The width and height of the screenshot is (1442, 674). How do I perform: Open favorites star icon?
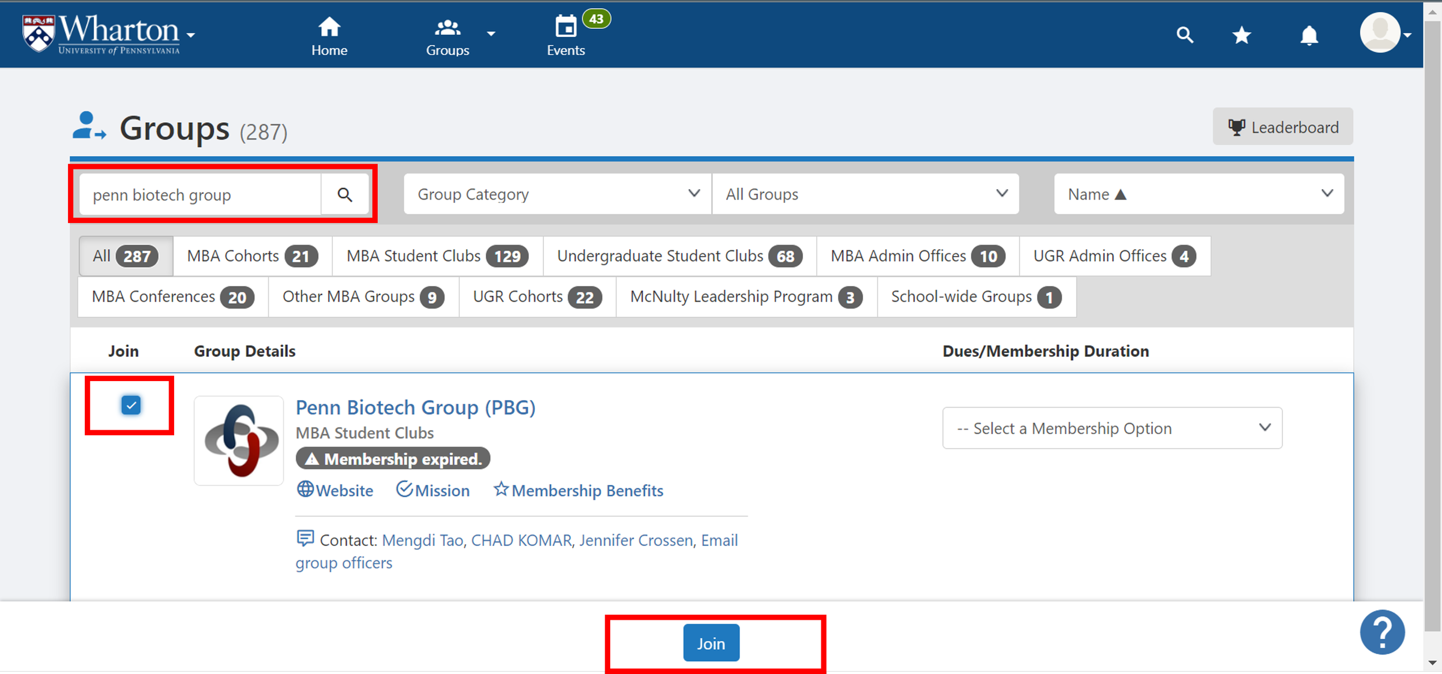[1241, 36]
